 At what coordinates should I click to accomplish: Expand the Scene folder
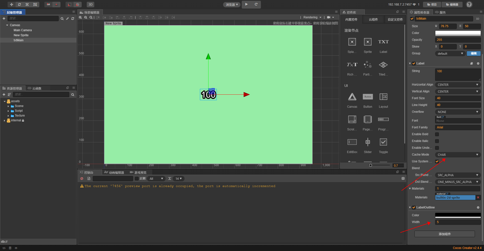point(8,106)
